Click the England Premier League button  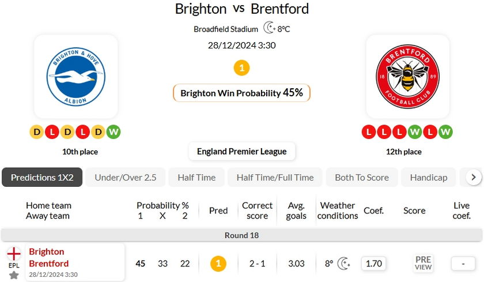tap(241, 151)
